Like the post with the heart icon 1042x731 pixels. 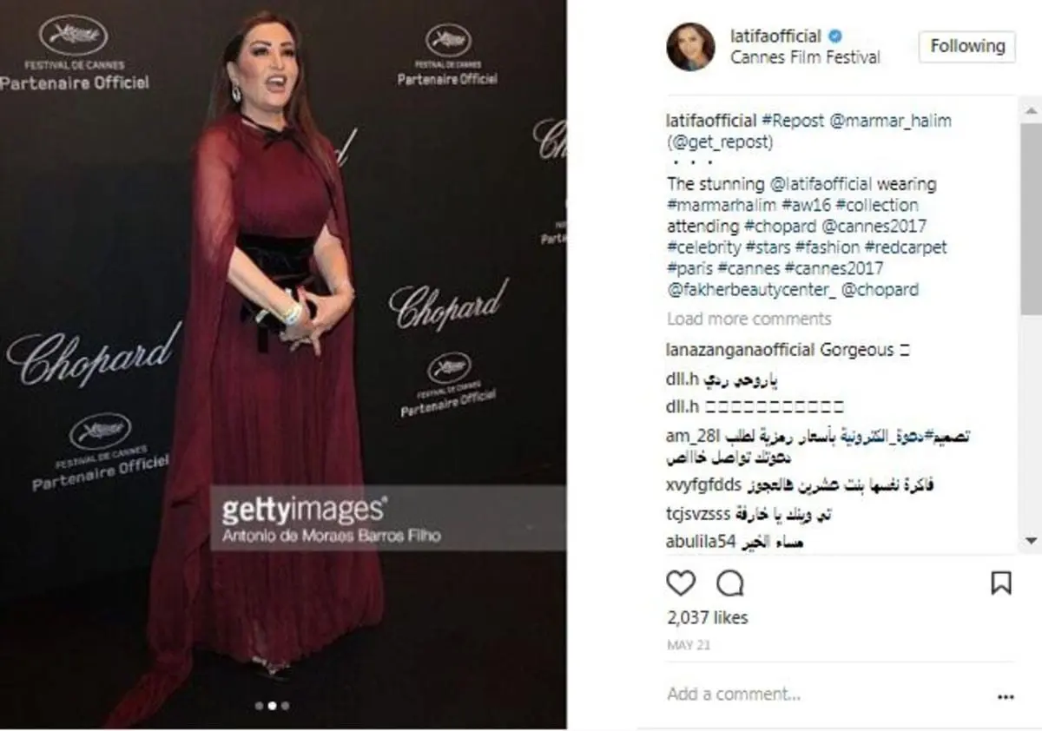681,583
